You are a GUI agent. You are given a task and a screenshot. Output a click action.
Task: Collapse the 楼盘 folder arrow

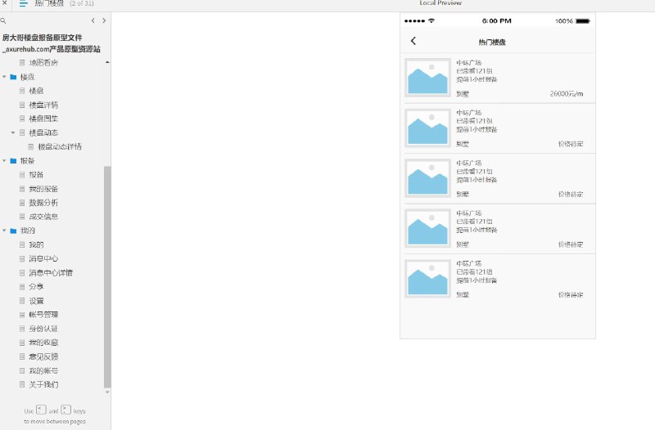tap(4, 77)
